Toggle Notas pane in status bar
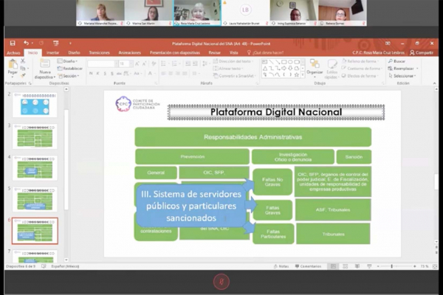The height and width of the screenshot is (295, 443). [x=281, y=266]
